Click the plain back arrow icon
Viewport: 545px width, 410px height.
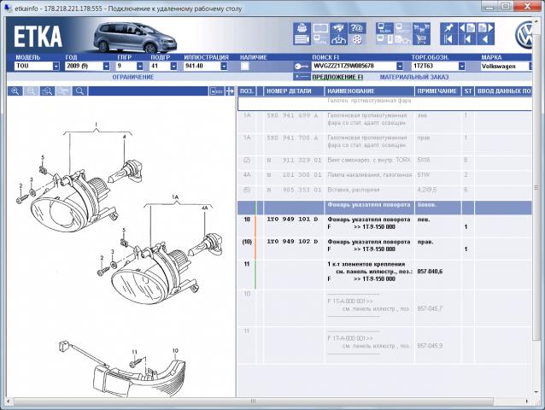(485, 39)
